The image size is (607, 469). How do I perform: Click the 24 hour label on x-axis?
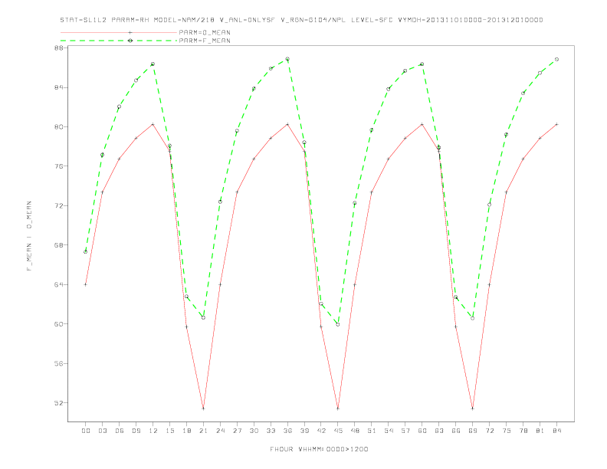pos(220,431)
